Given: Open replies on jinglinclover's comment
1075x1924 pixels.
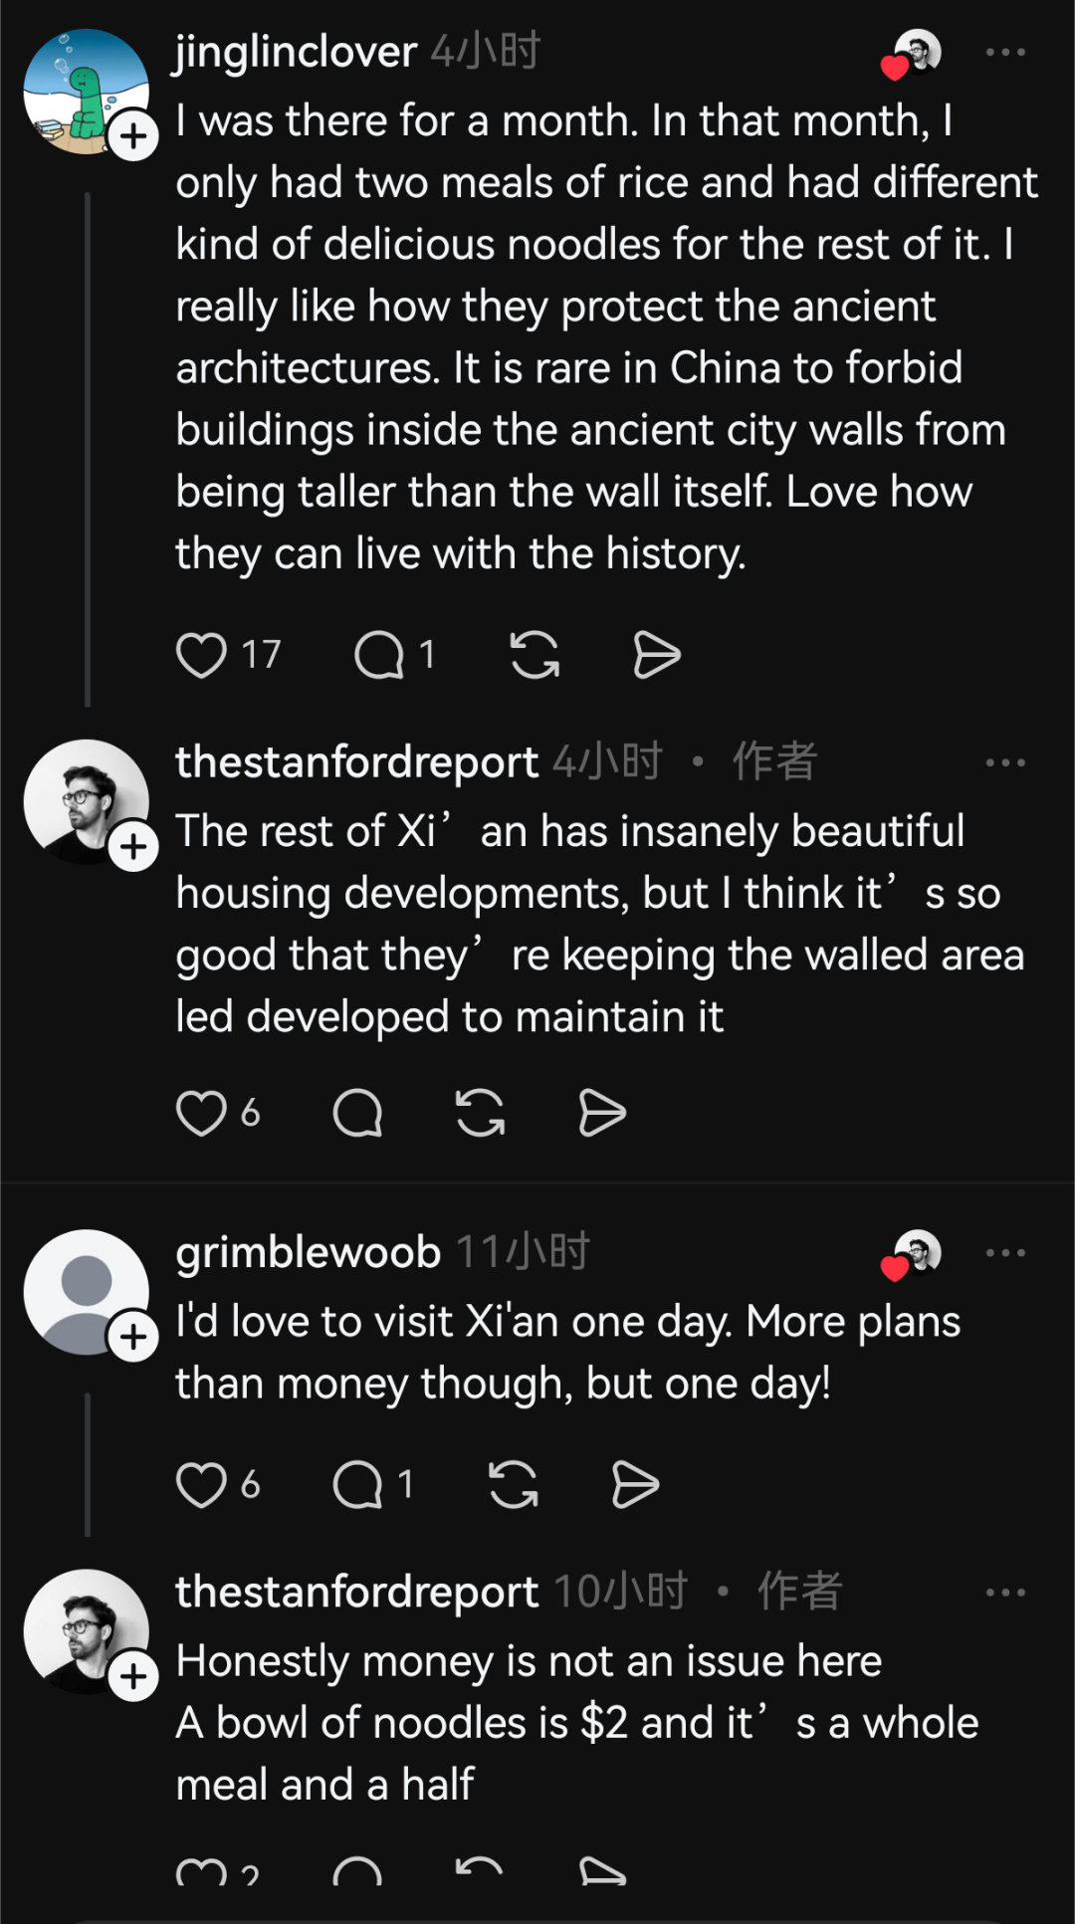Looking at the screenshot, I should click(379, 655).
